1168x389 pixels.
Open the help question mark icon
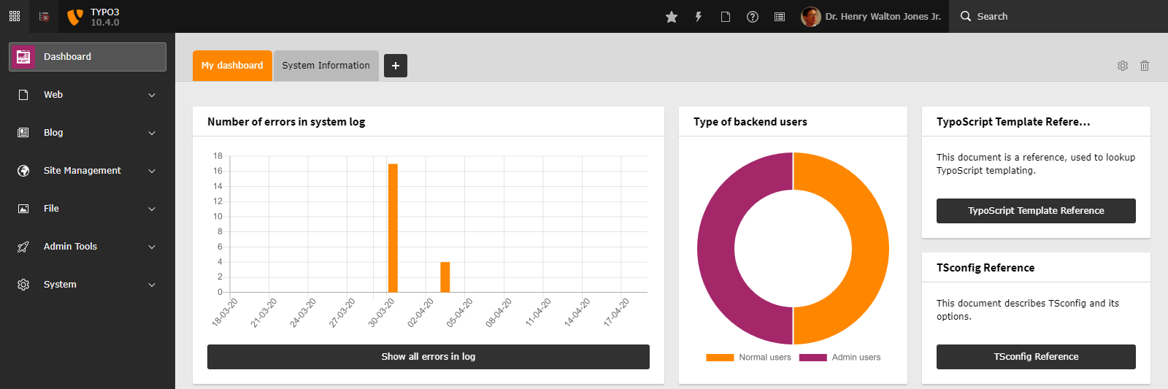753,17
